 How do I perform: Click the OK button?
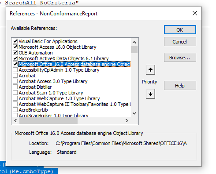point(180,30)
